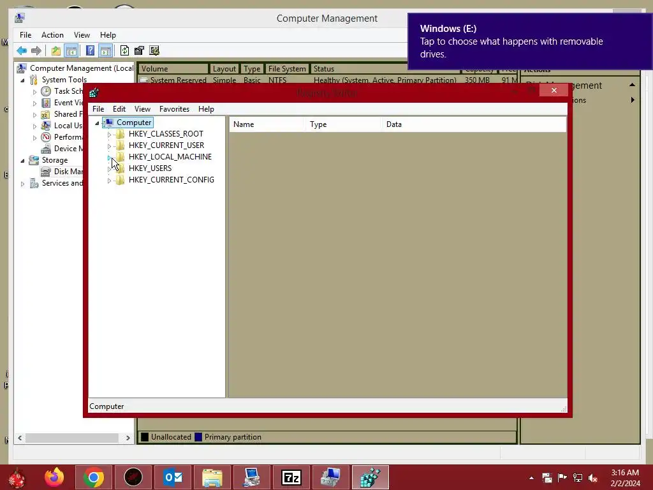Click the Up one level folder icon
653x490 pixels.
(56, 51)
